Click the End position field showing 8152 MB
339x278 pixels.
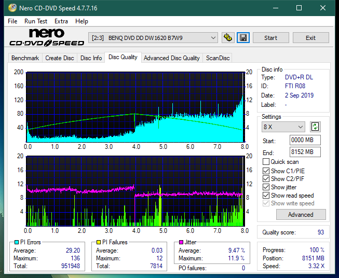[x=305, y=152]
